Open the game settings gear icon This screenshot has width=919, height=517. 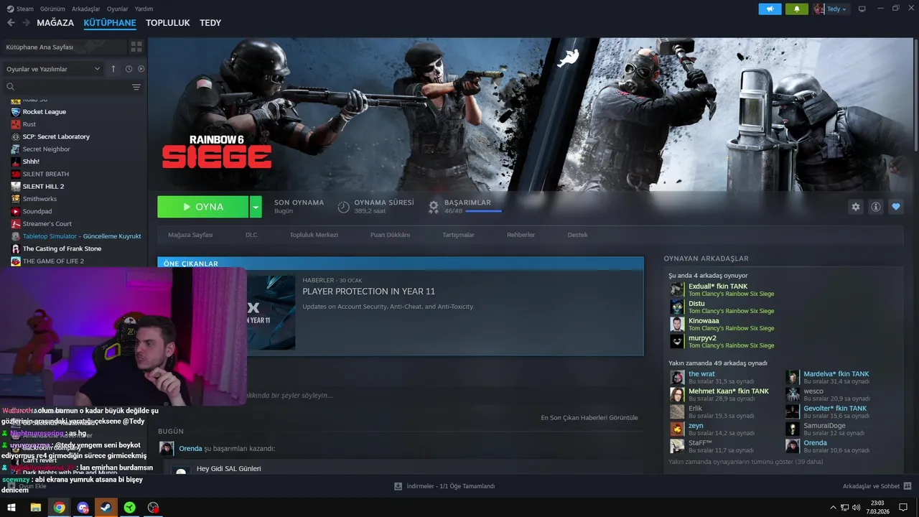tap(855, 207)
